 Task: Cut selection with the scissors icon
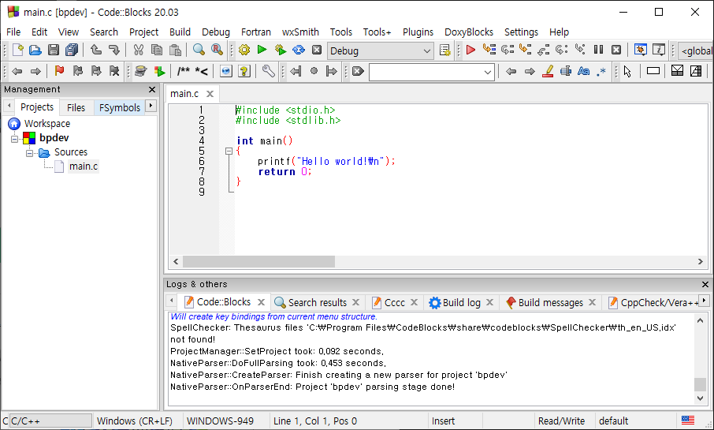139,50
